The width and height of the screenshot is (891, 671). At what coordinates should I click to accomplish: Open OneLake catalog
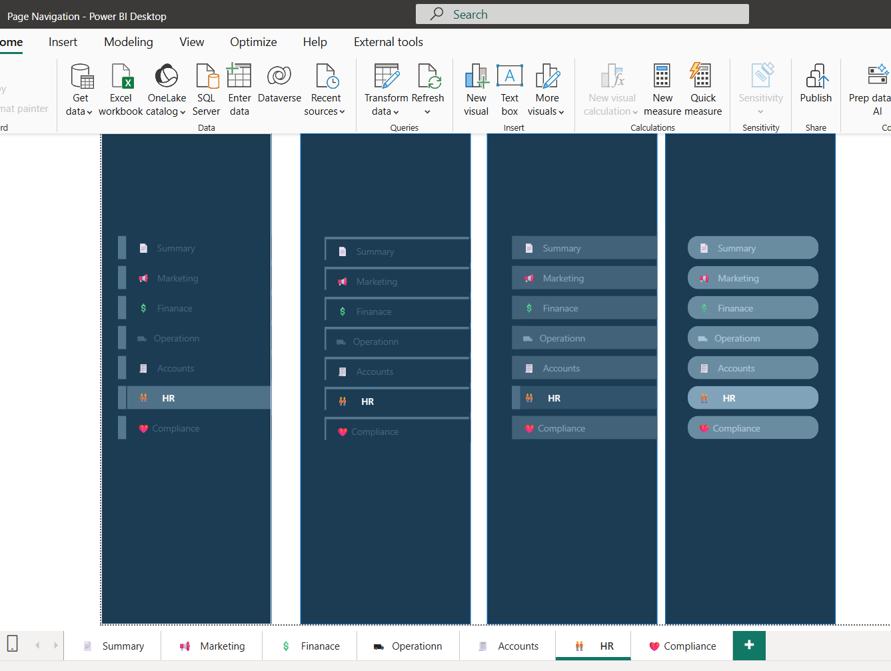(167, 77)
